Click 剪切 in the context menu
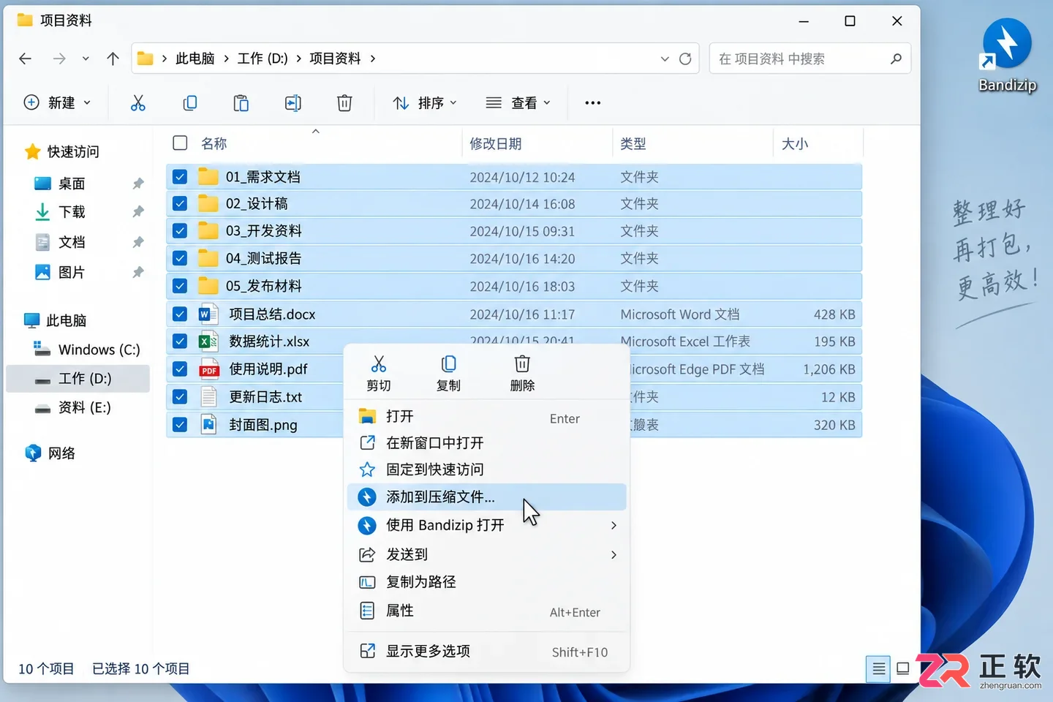Image resolution: width=1053 pixels, height=702 pixels. [x=379, y=374]
